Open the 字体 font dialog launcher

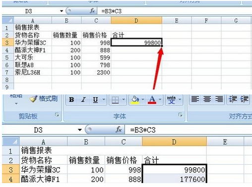(x=181, y=115)
